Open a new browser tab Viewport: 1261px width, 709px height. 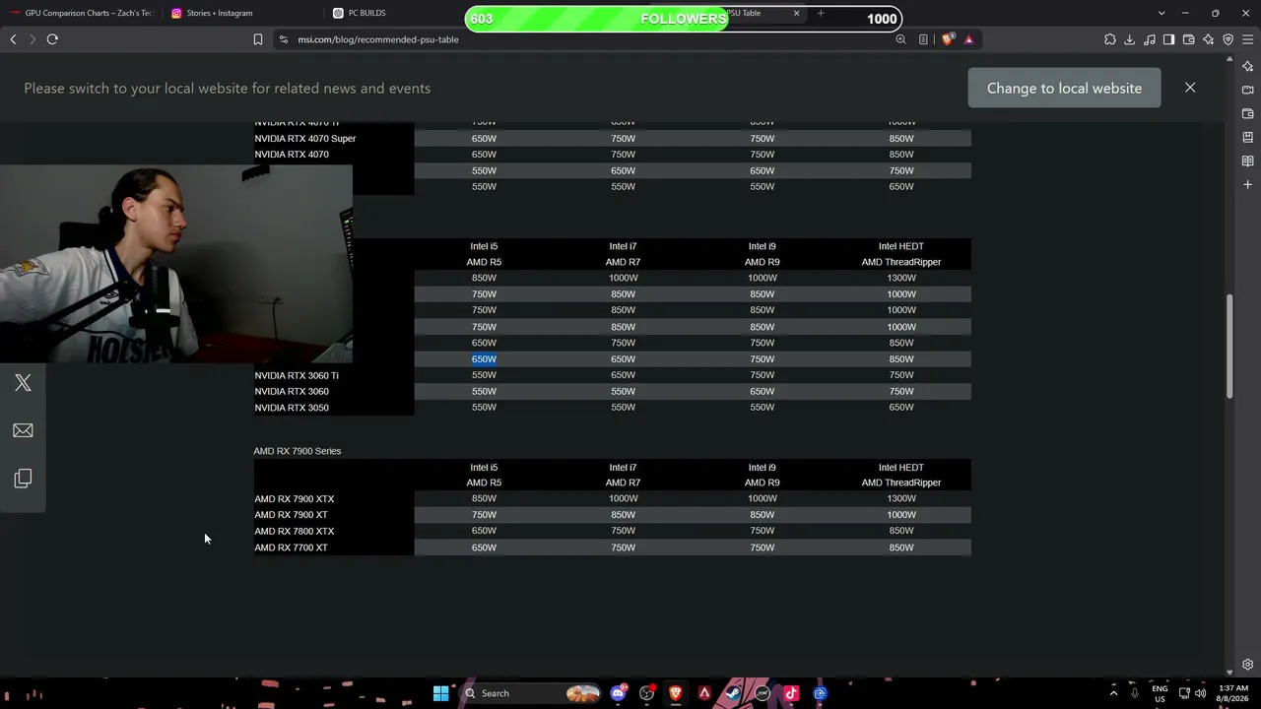[x=821, y=13]
